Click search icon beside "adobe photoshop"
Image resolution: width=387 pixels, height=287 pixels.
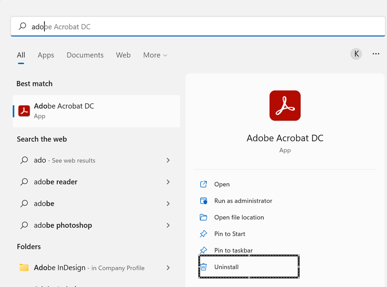(24, 225)
